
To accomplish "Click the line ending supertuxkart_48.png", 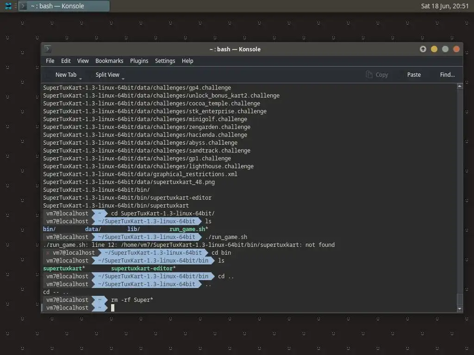I will (129, 182).
